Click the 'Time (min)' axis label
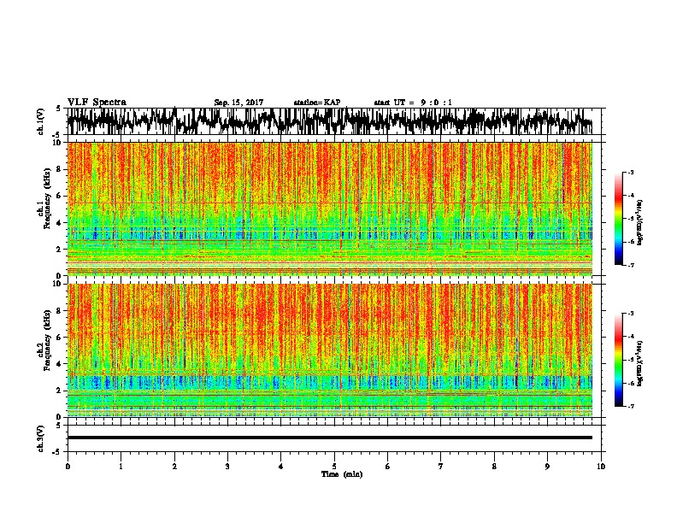This screenshot has height=523, width=677. (342, 474)
